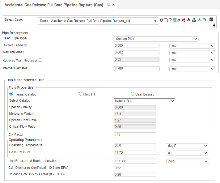Click the history revert icon

tap(204, 20)
